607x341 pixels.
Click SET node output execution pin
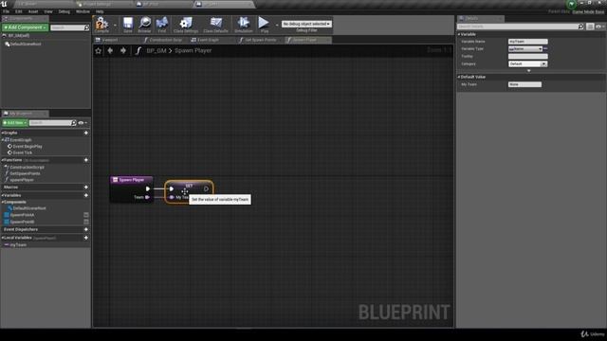tap(206, 189)
